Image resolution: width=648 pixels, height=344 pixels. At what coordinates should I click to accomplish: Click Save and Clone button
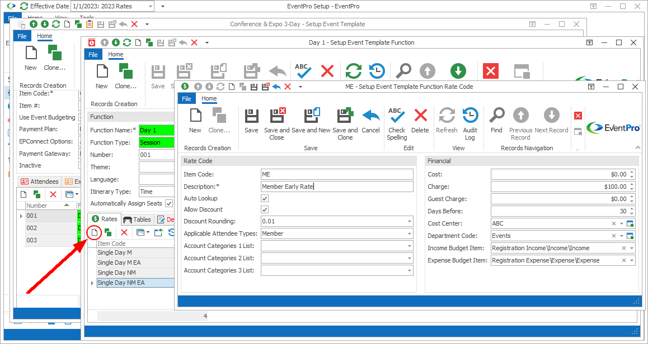coord(345,124)
